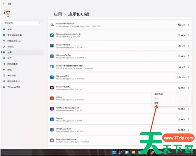Click the Realtek Audio Console icon
The image size is (196, 156).
point(52,140)
